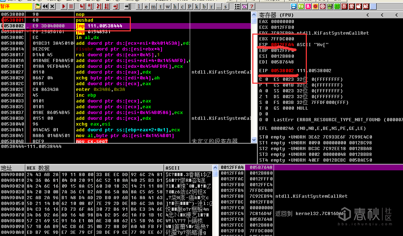This screenshot has width=403, height=236.
Task: Open appearance options with the purple grid icon
Action: tap(244, 6)
